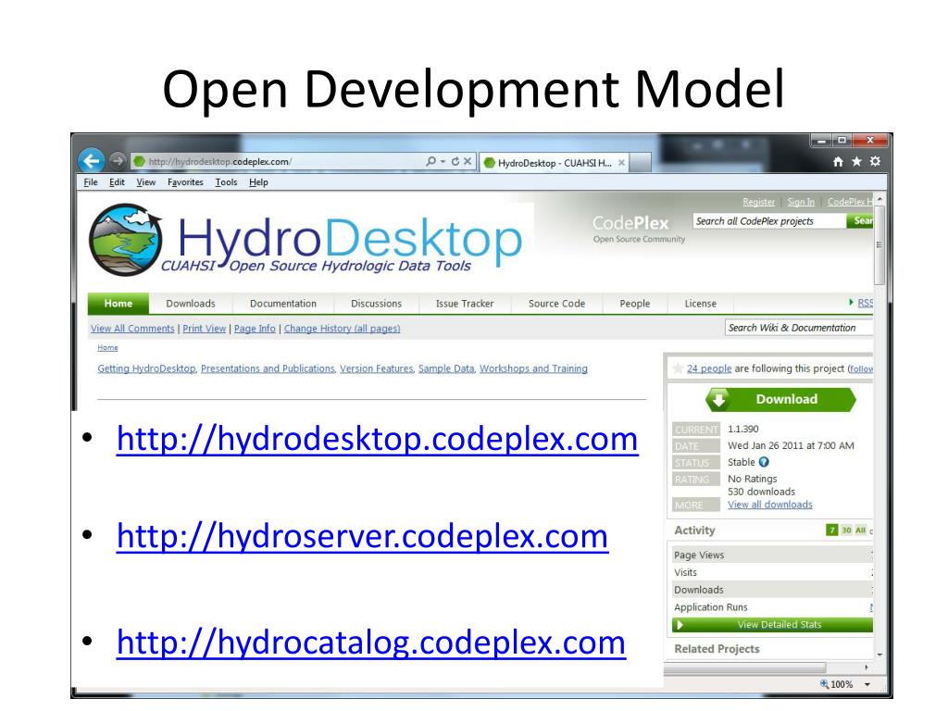Screen dimensions: 948x711
Task: Click the Search all CodePlex projects field
Action: [769, 221]
